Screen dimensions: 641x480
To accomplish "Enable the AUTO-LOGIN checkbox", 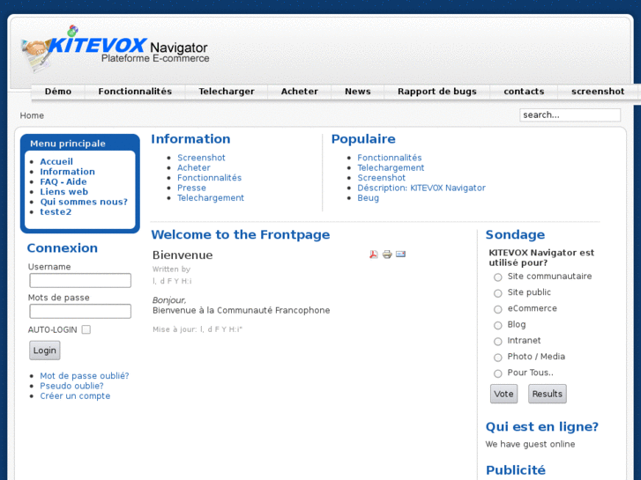I will click(x=86, y=329).
